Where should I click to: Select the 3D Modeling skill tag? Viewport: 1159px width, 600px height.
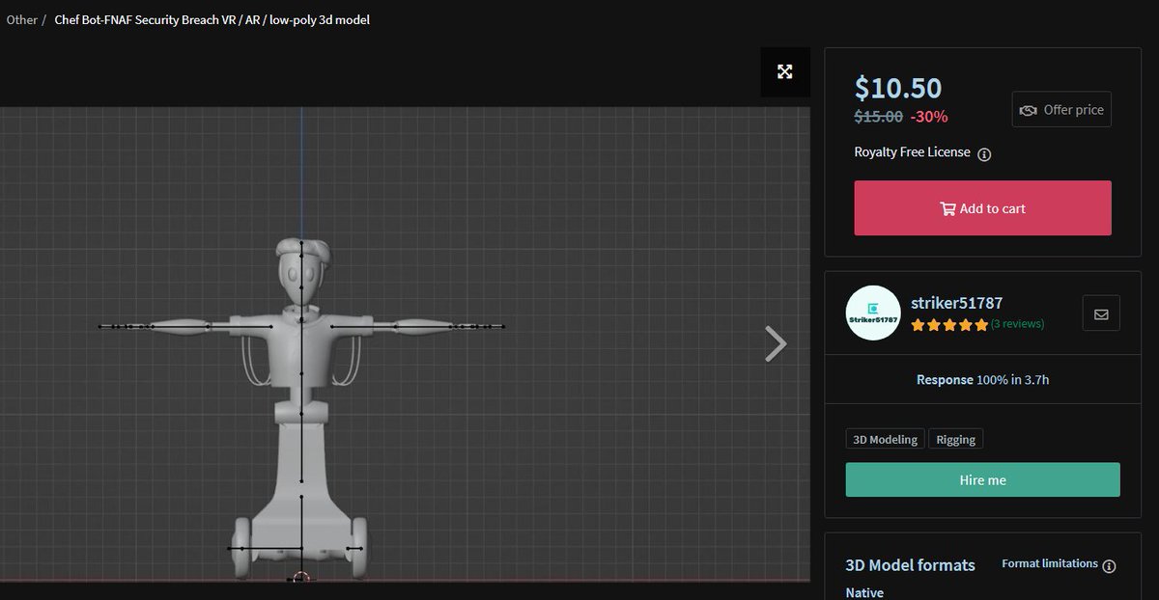point(885,439)
